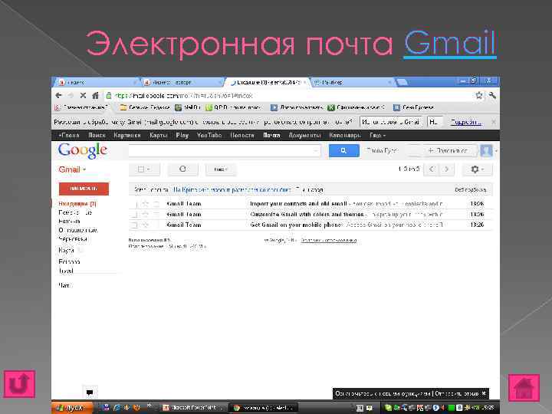Click the blue search magnifier button
This screenshot has height=414, width=552.
click(344, 151)
